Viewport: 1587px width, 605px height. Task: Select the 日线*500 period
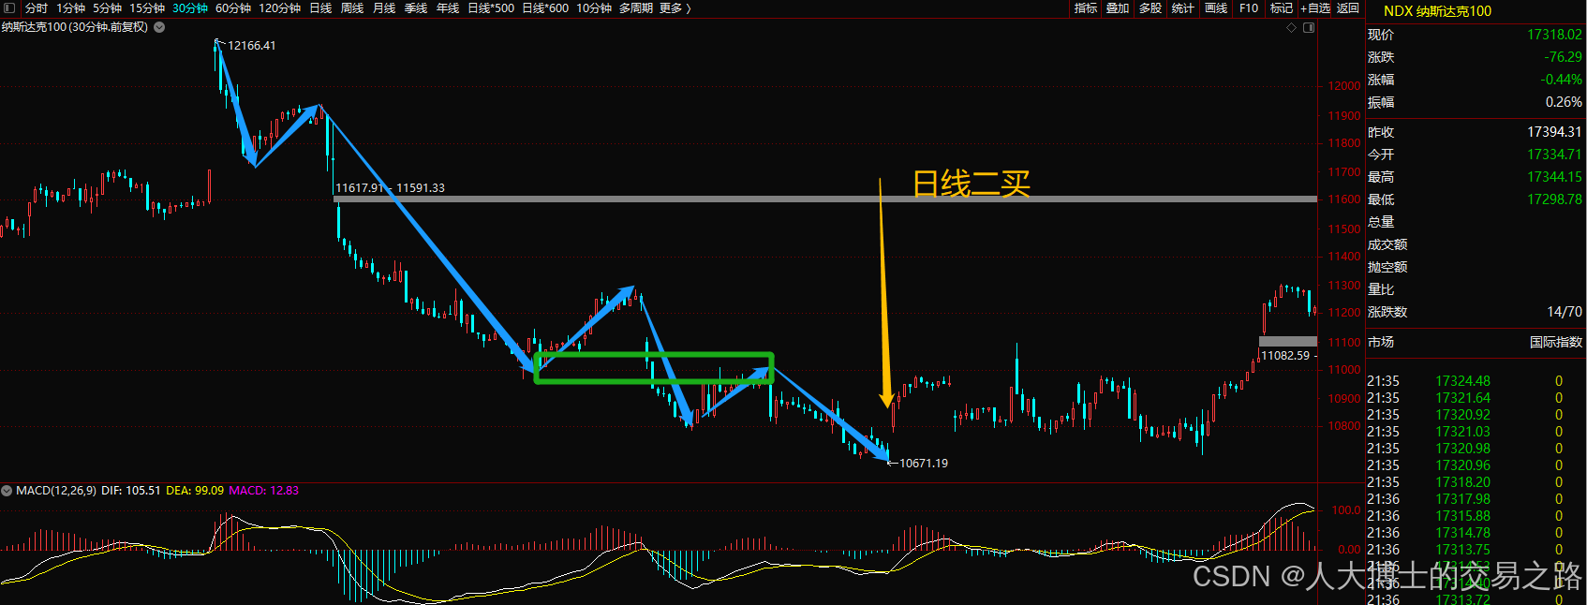[x=491, y=8]
